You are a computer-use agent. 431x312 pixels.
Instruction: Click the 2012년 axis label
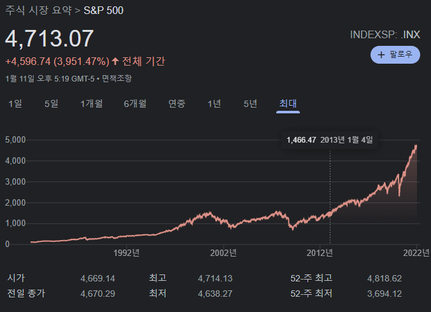pos(320,253)
